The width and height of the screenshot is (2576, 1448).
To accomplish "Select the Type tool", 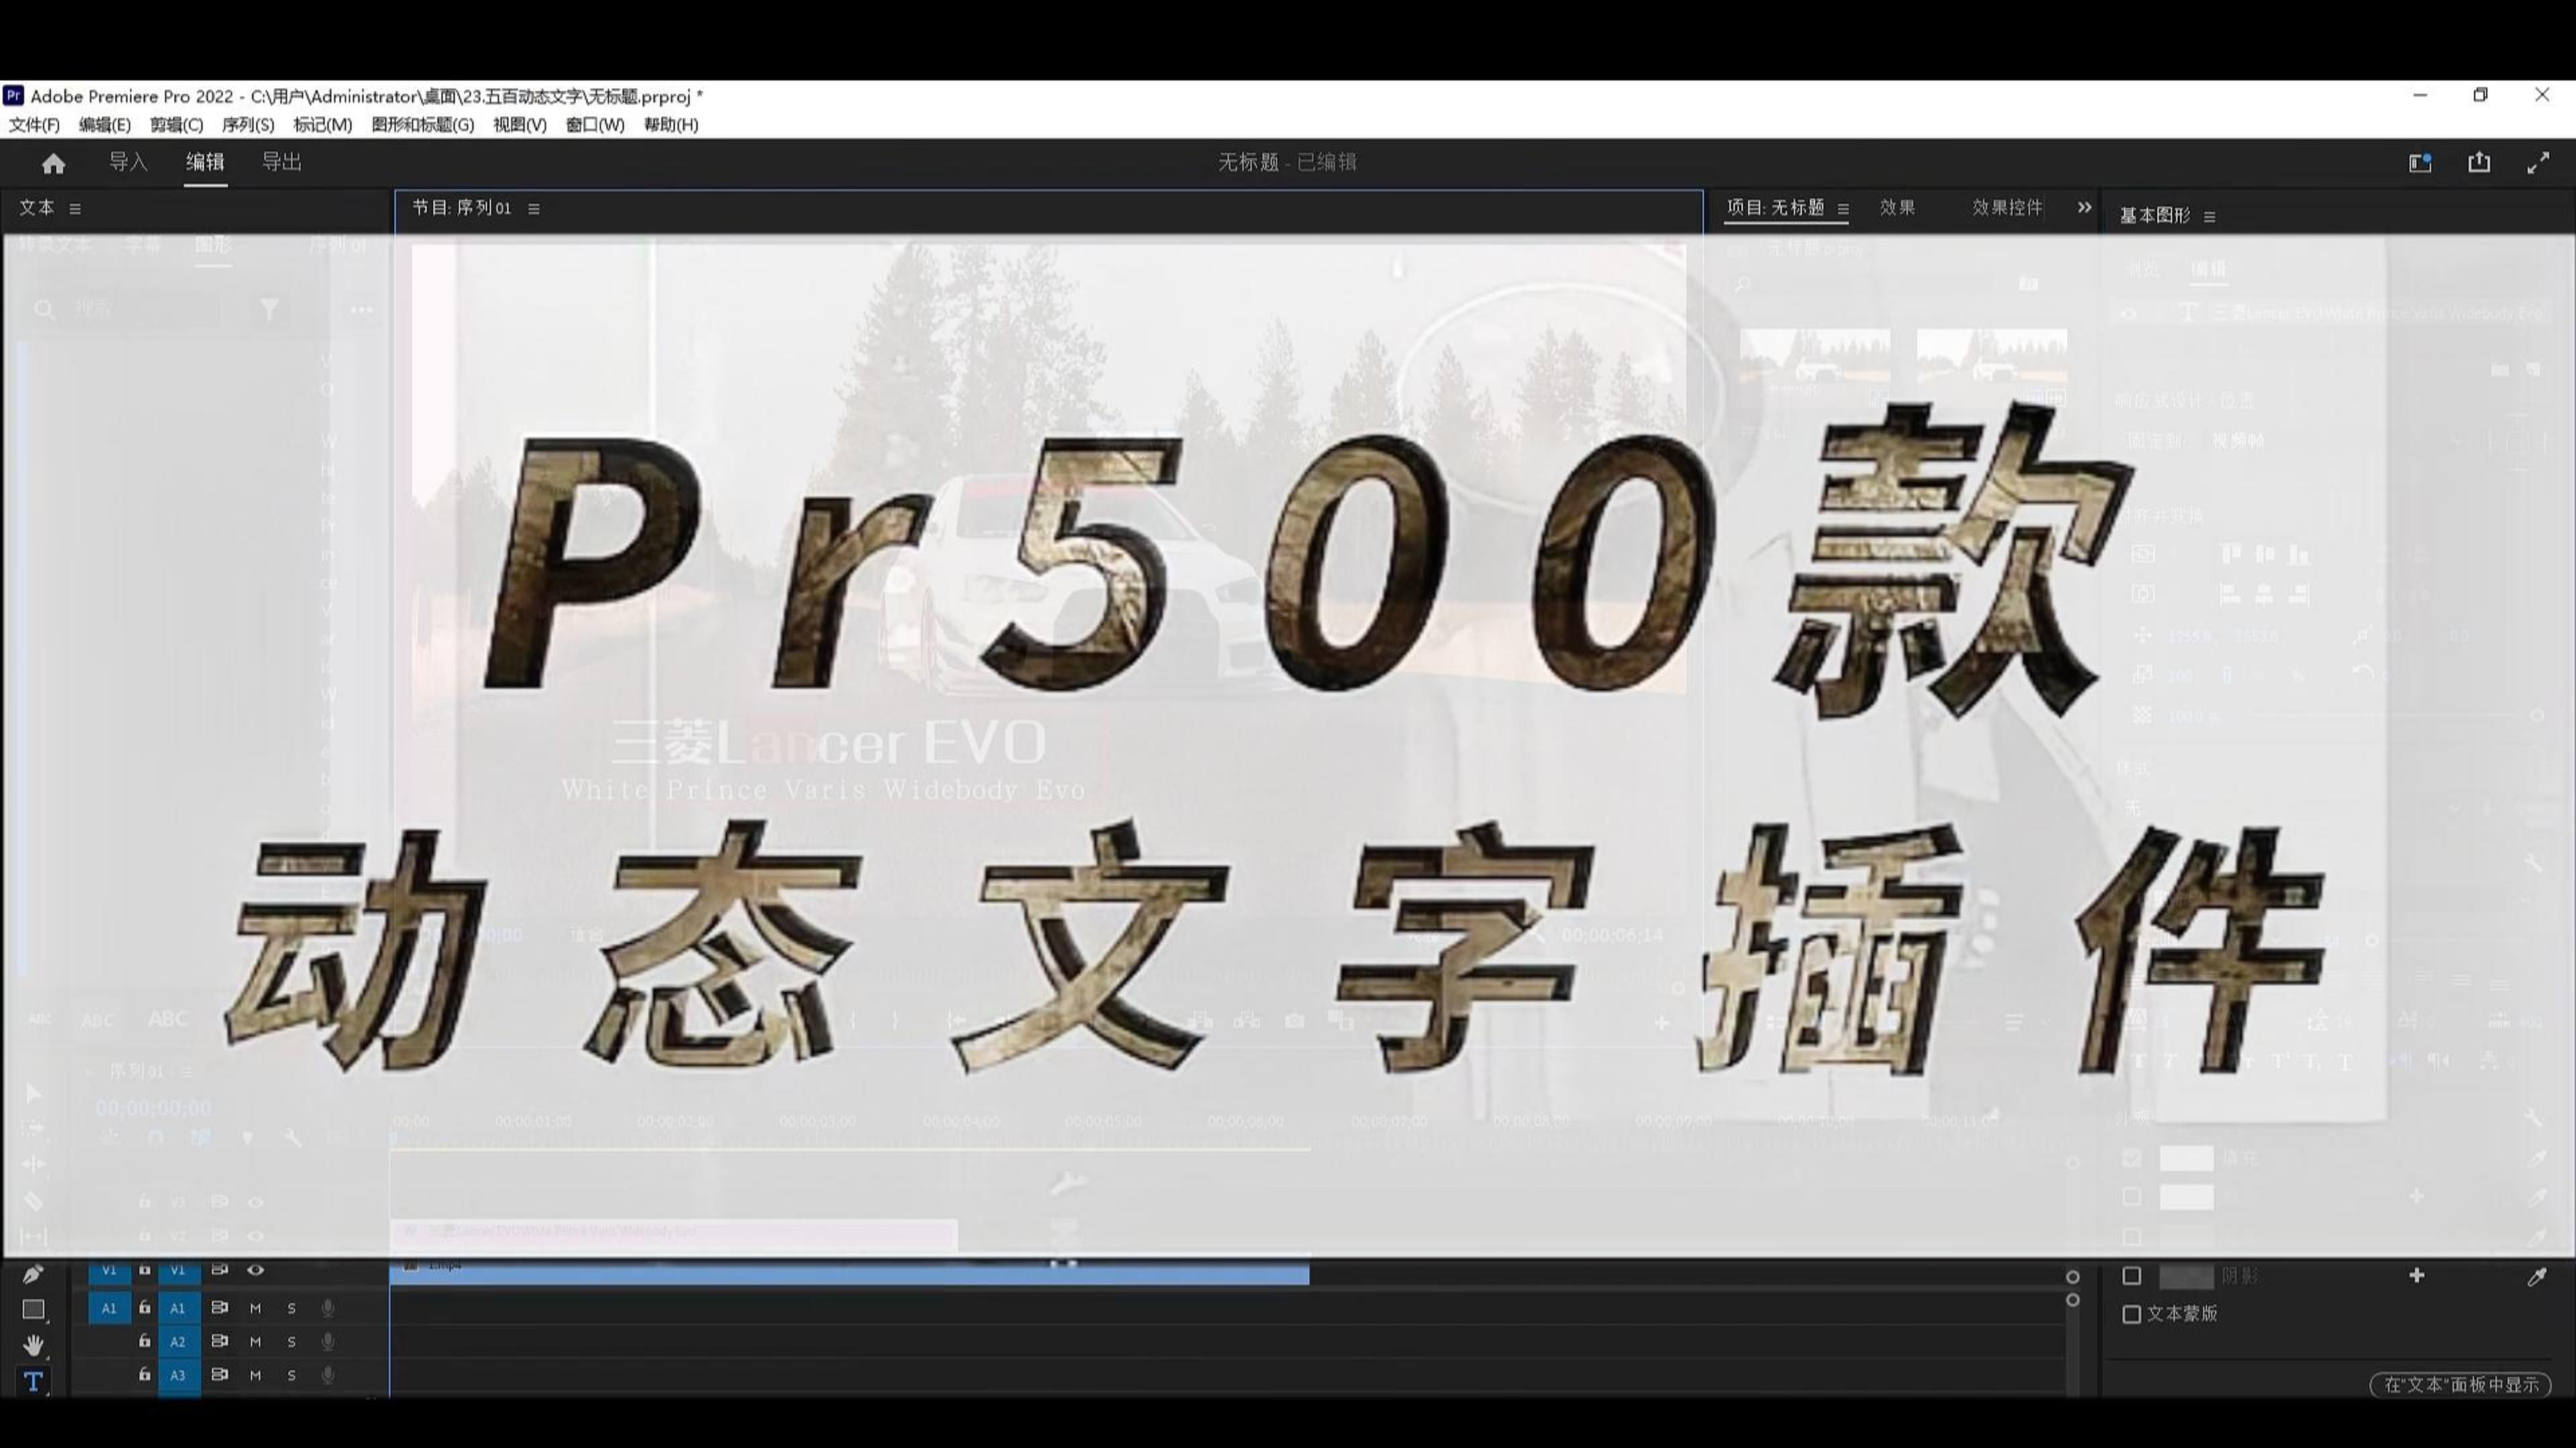I will tap(33, 1381).
